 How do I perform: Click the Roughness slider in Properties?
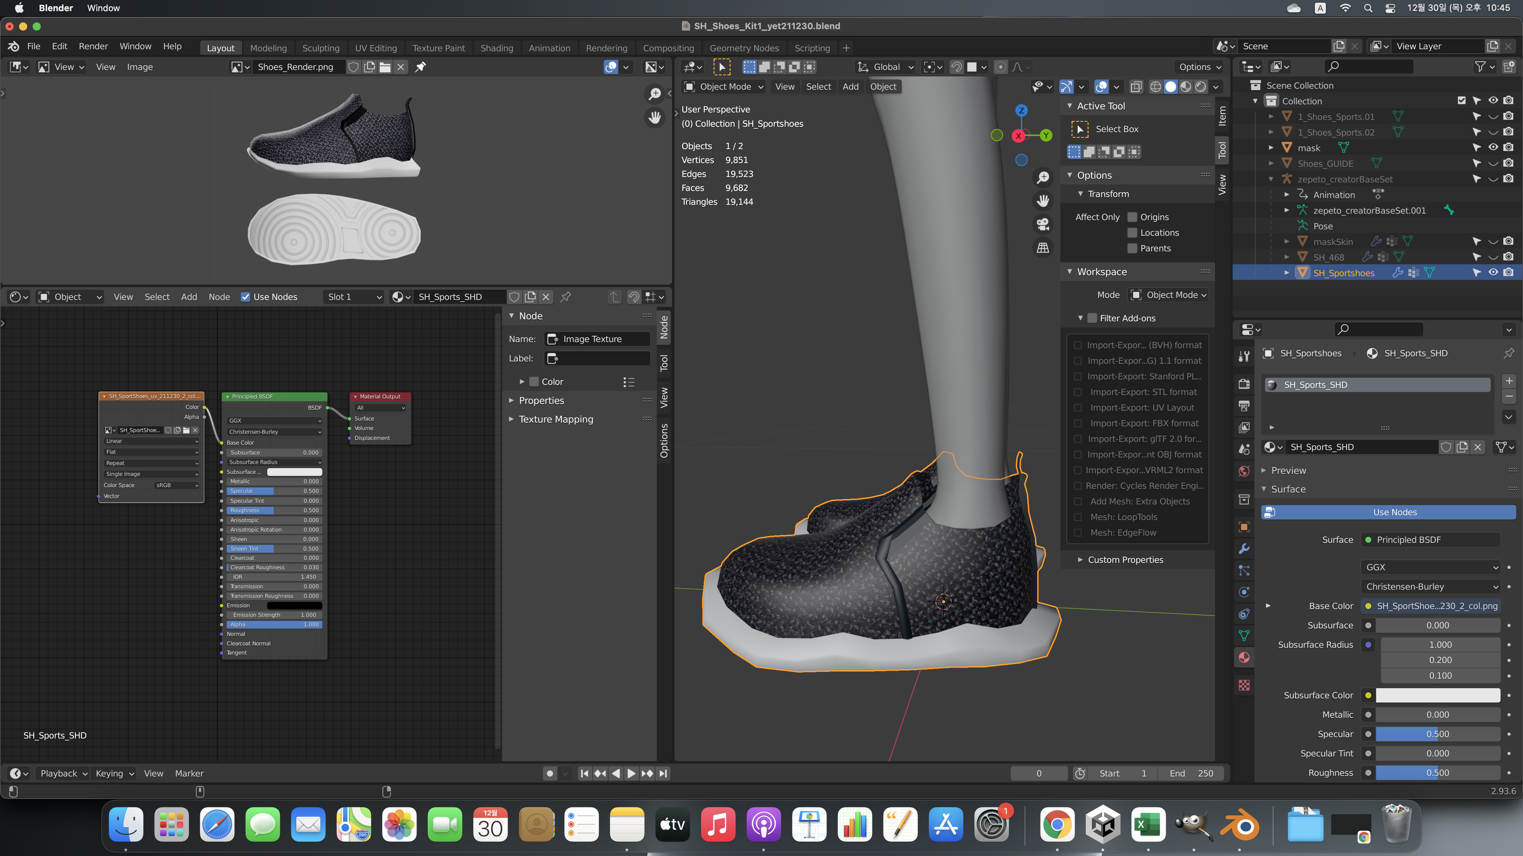point(1438,773)
